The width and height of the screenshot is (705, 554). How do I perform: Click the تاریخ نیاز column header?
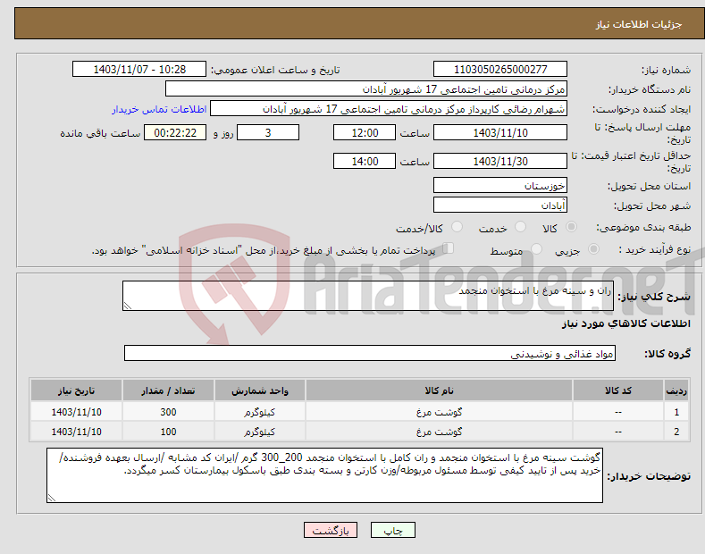(76, 390)
